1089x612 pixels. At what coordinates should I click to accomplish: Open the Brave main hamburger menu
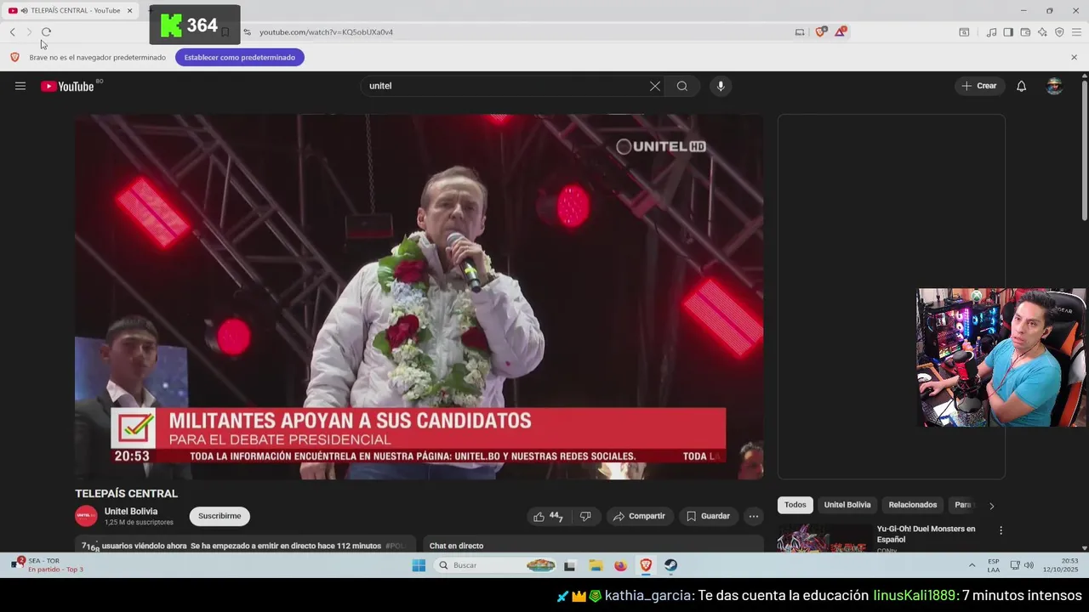1076,32
